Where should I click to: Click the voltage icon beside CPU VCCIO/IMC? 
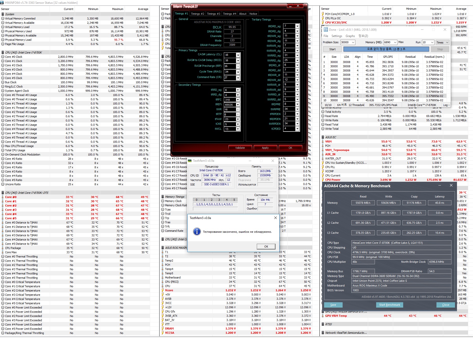tap(323, 22)
